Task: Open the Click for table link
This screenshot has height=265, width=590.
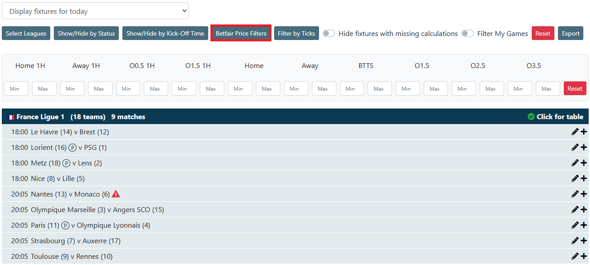Action: pos(559,116)
